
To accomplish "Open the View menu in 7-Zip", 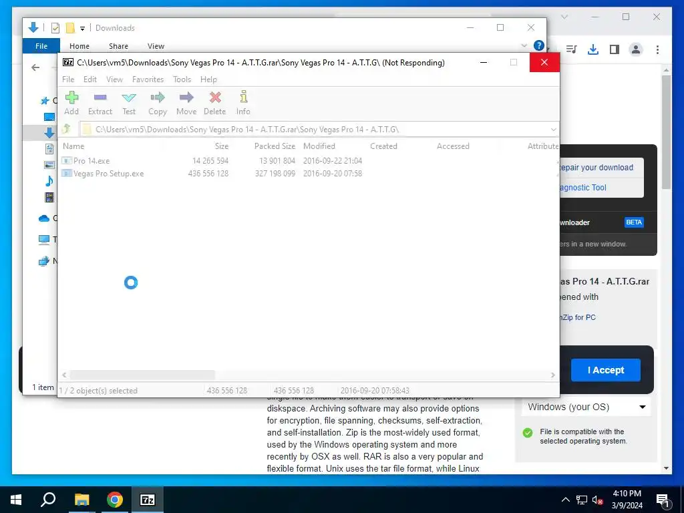I will tap(114, 79).
